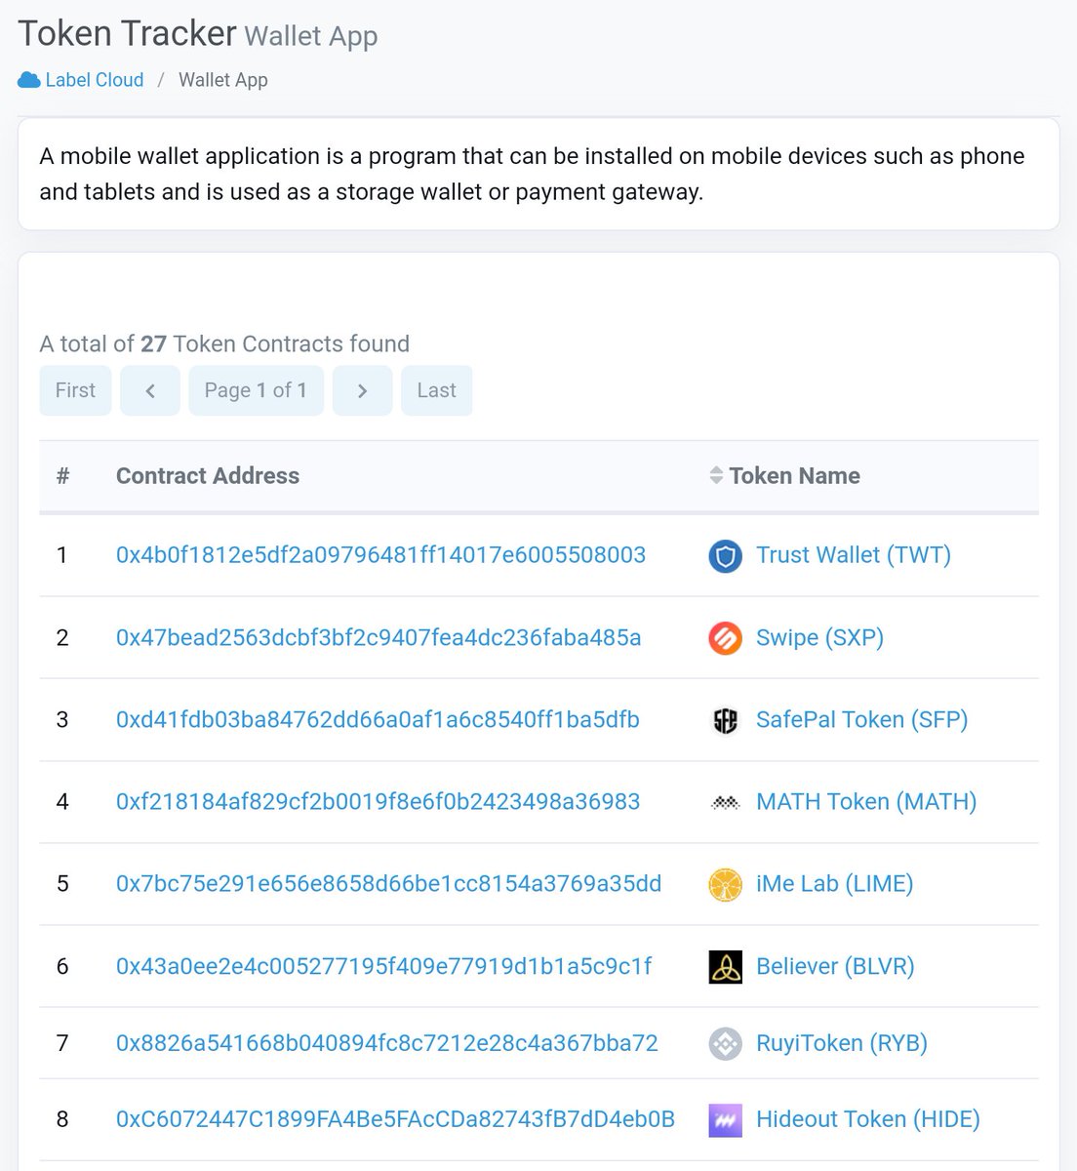Click the Last pagination button
This screenshot has width=1077, height=1171.
click(x=436, y=390)
